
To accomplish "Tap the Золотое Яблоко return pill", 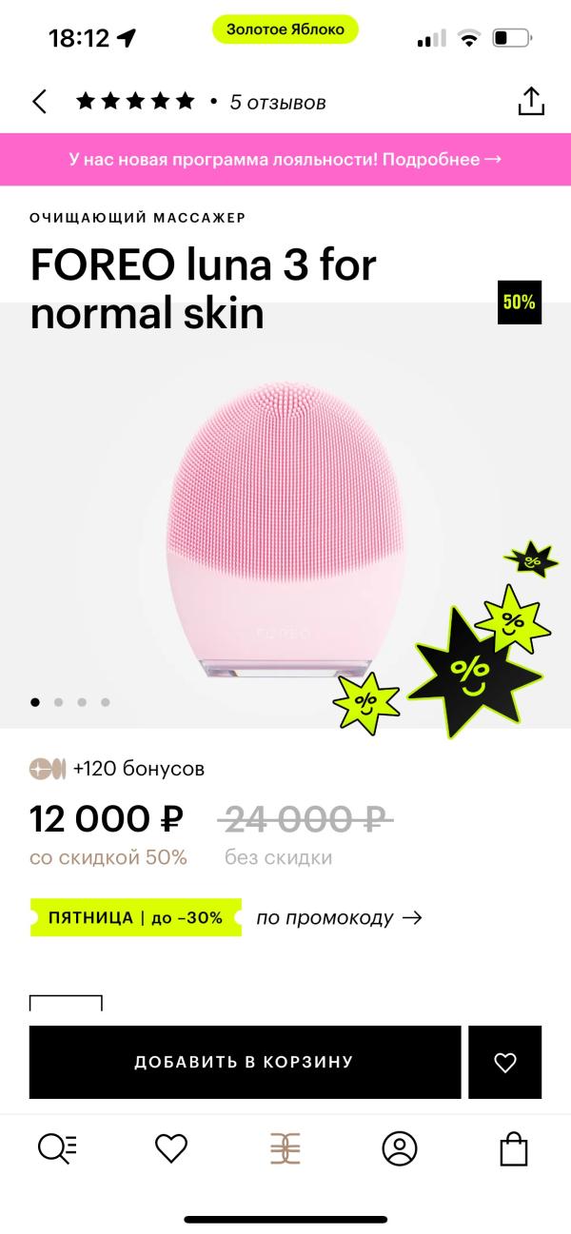I will click(x=285, y=29).
